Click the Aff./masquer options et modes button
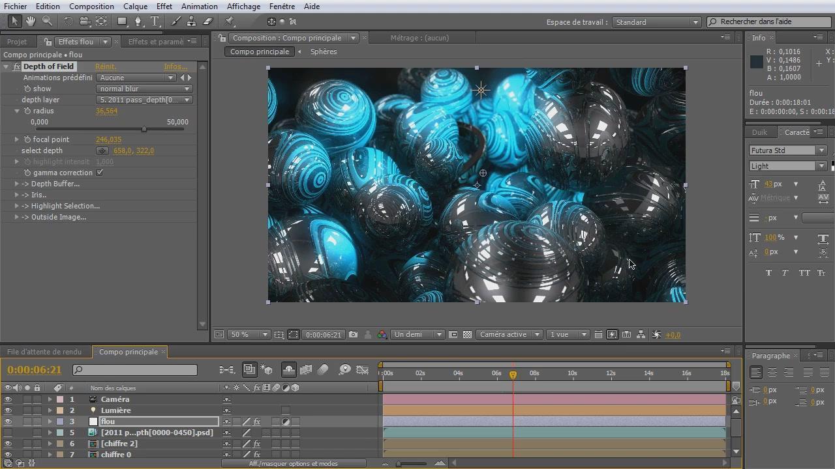Image resolution: width=835 pixels, height=469 pixels. [x=294, y=464]
